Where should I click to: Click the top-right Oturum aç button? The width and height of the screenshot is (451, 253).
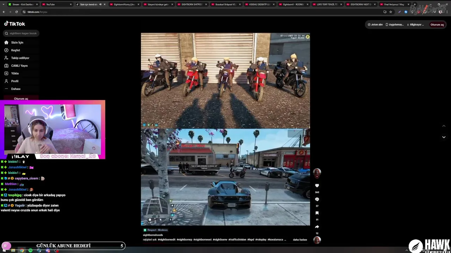tap(437, 25)
